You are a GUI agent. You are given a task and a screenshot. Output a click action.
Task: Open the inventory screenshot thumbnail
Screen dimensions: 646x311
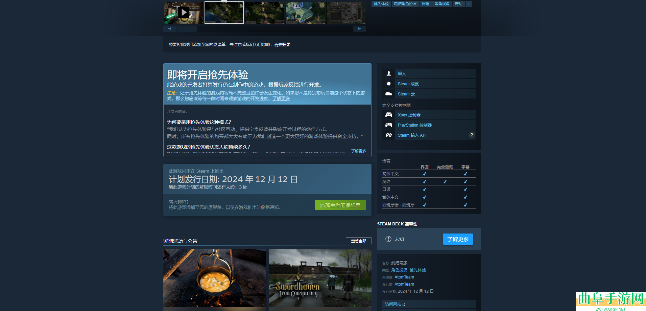pyautogui.click(x=346, y=13)
